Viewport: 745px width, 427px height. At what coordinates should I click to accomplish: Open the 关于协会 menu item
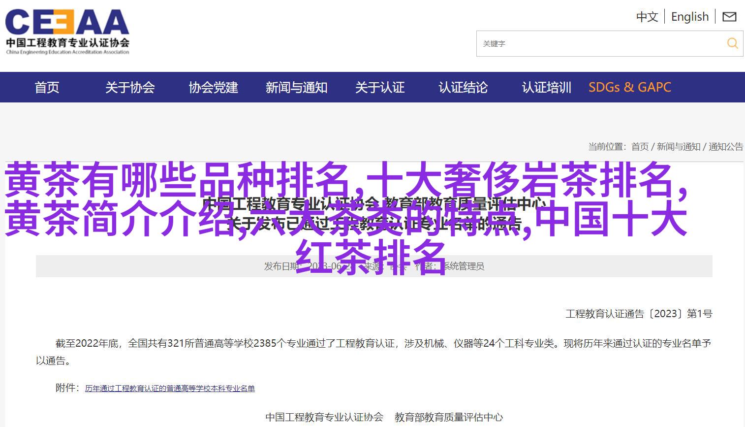[130, 88]
